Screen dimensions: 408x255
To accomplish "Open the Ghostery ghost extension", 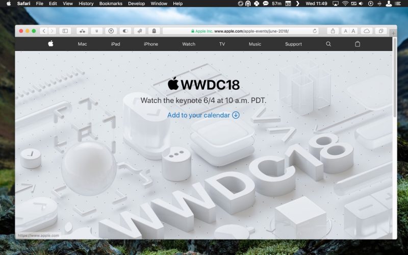I will pyautogui.click(x=154, y=31).
